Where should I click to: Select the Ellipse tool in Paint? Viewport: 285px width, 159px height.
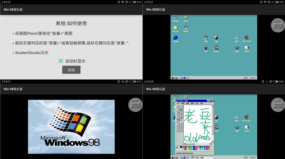pos(178,130)
